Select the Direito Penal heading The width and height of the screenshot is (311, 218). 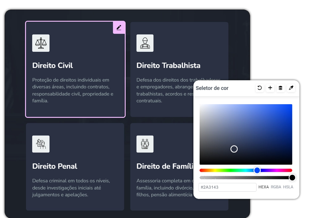click(x=55, y=166)
